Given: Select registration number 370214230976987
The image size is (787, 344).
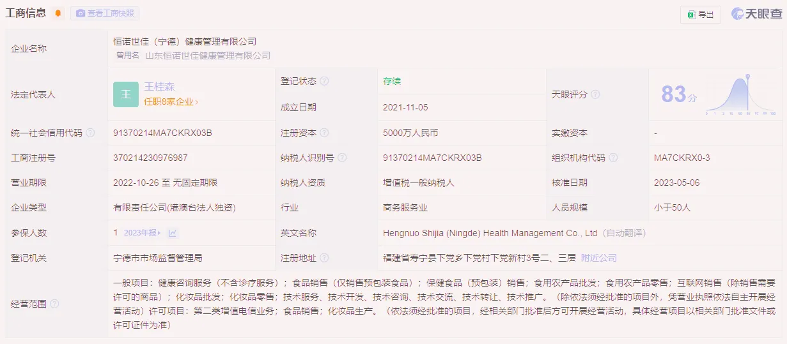Looking at the screenshot, I should coord(150,158).
